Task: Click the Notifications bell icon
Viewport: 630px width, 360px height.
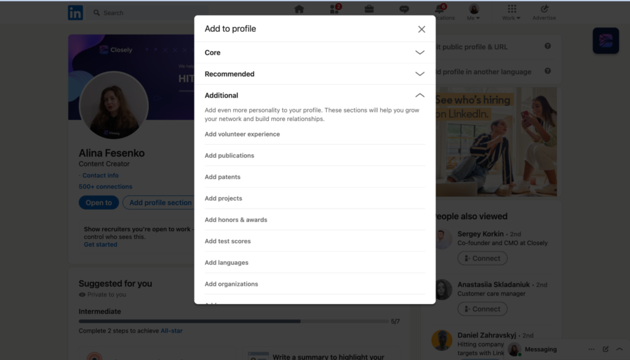Action: tap(439, 9)
